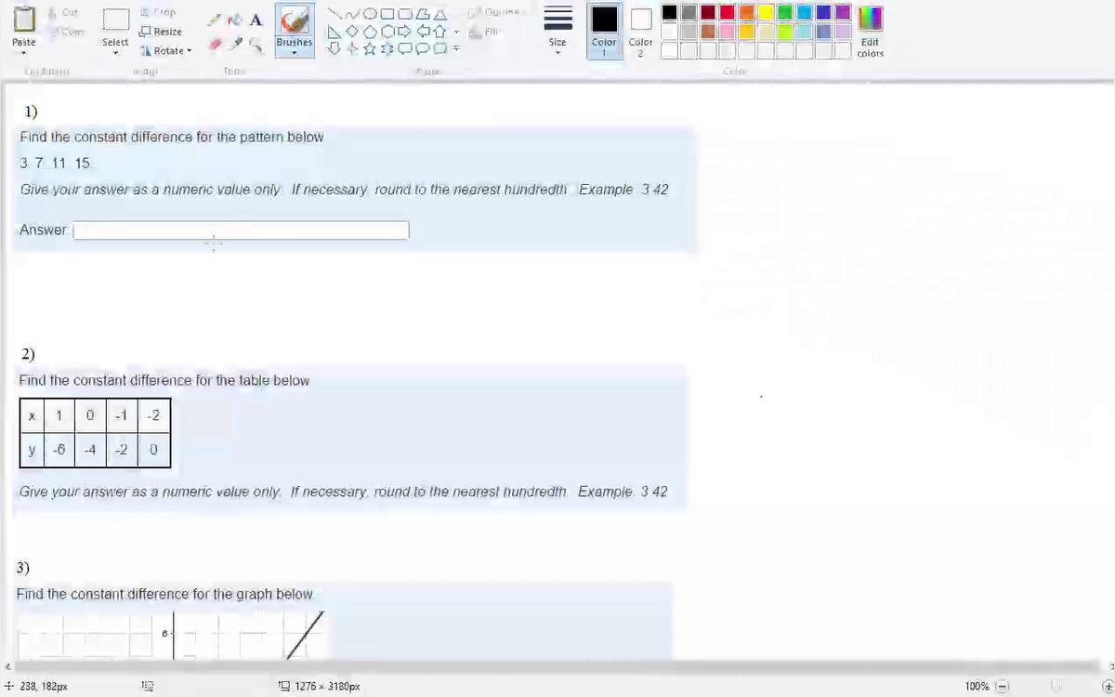Pick the green palette swatch
This screenshot has width=1115, height=697.
[785, 12]
